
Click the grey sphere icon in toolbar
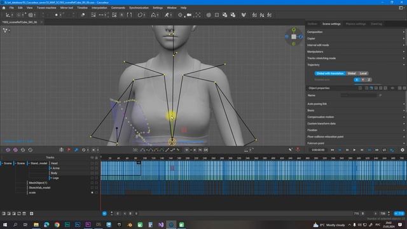(209, 15)
